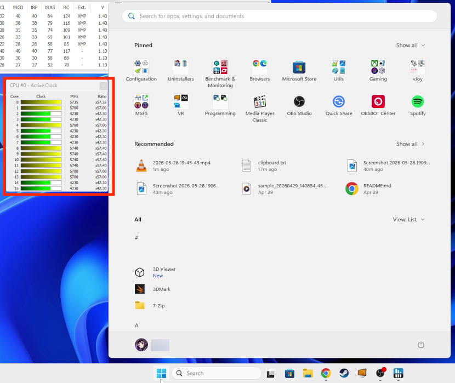Open Screenshot 2026-05-28 1909 recommendation
455x383 pixels.
[x=388, y=166]
